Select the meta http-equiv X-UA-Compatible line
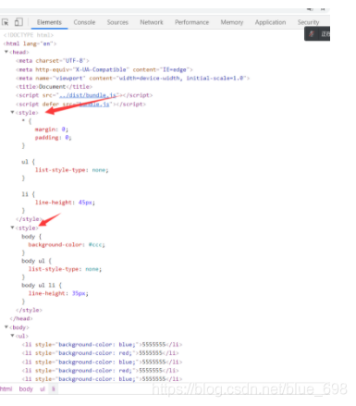The height and width of the screenshot is (406, 356). (104, 69)
